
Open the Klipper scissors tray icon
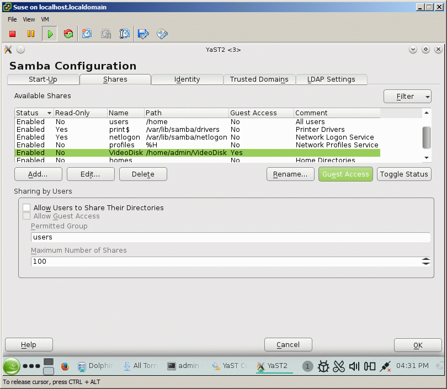(339, 366)
